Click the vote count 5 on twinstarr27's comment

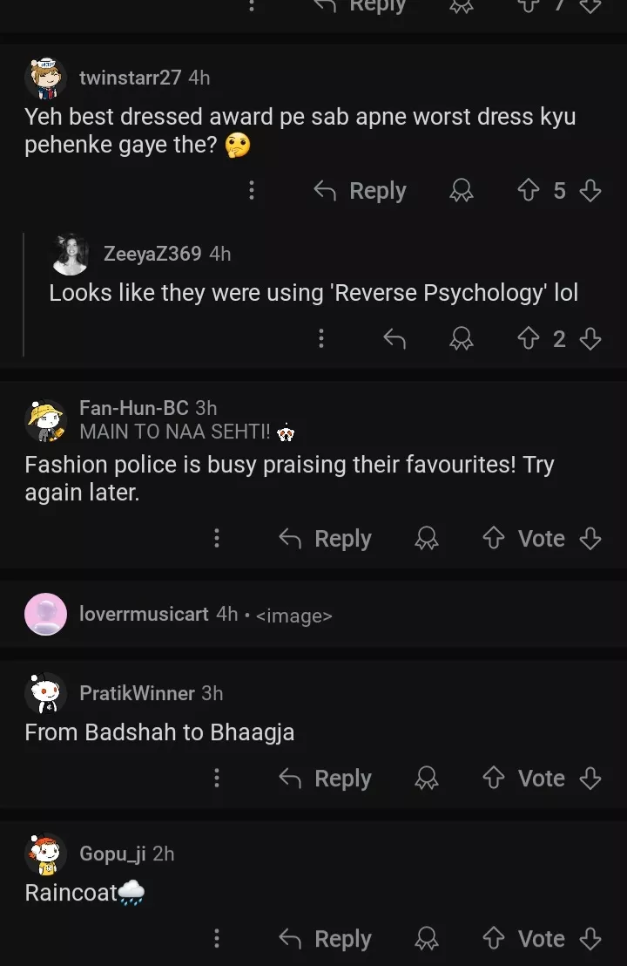tap(560, 190)
